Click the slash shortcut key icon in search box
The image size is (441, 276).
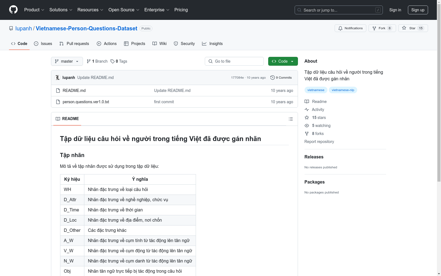[378, 10]
